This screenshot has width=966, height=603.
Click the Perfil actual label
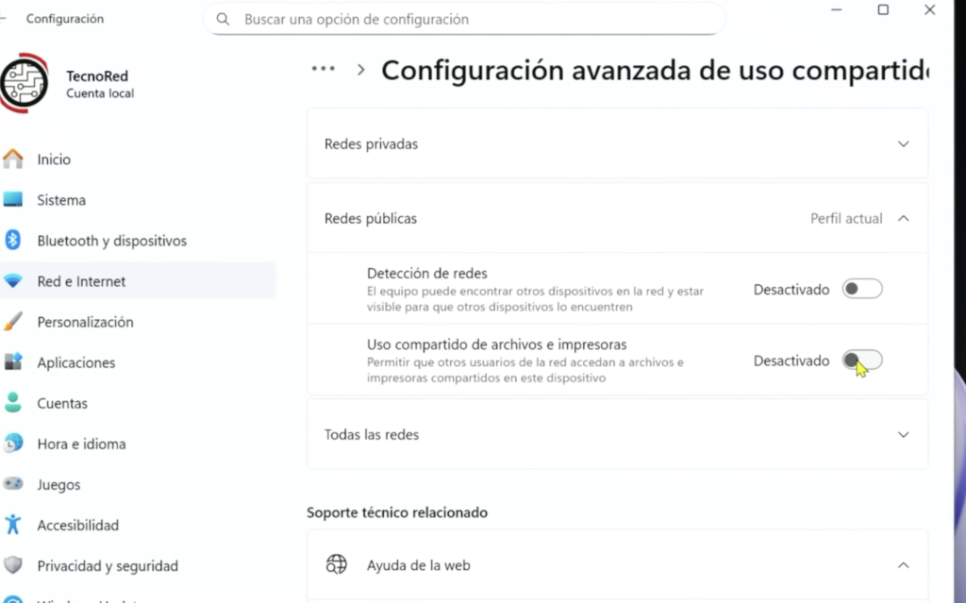point(846,218)
